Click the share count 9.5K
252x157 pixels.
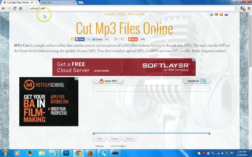tap(142, 39)
